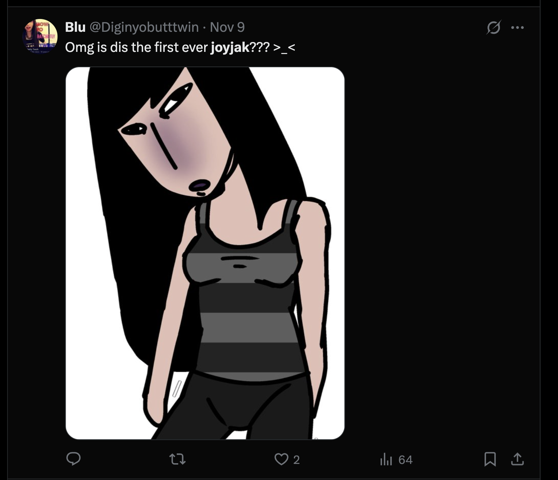Screen dimensions: 558x480
Task: Click the bold "joyjak" word in the post
Action: (x=230, y=47)
